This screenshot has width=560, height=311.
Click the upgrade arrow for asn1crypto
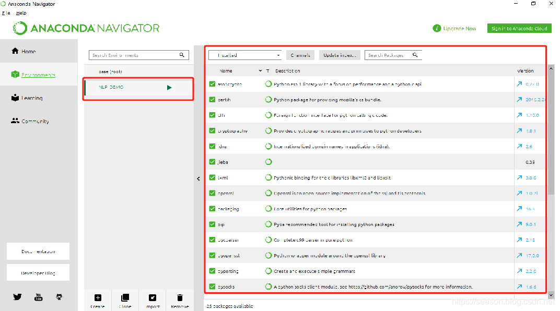tap(519, 84)
